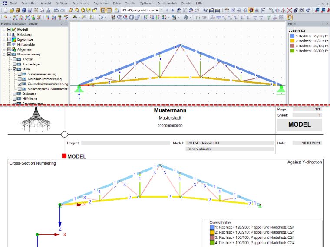The width and height of the screenshot is (330, 247).
Task: Click the New node icon
Action: (x=6, y=17)
